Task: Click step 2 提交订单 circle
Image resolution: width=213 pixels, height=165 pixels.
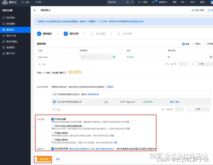Action: pyautogui.click(x=66, y=33)
